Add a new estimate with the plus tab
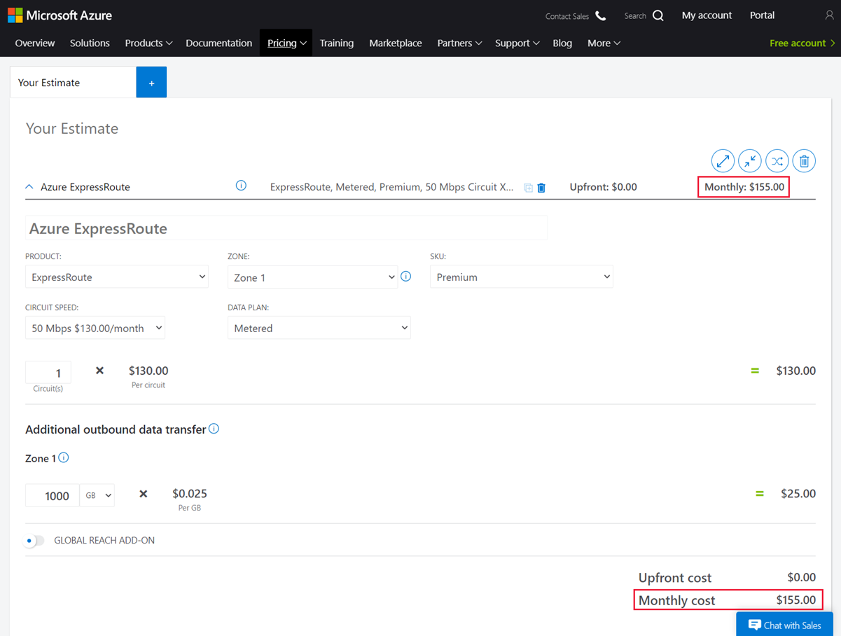 coord(151,82)
